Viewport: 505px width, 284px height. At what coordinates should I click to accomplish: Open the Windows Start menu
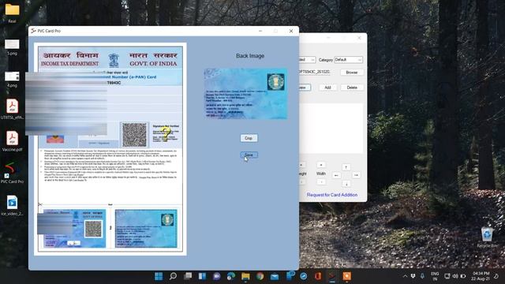tap(159, 276)
